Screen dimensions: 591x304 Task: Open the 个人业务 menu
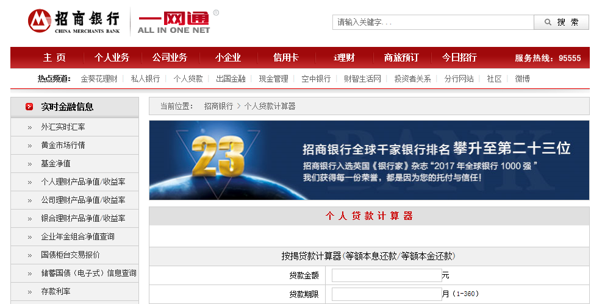pos(112,58)
